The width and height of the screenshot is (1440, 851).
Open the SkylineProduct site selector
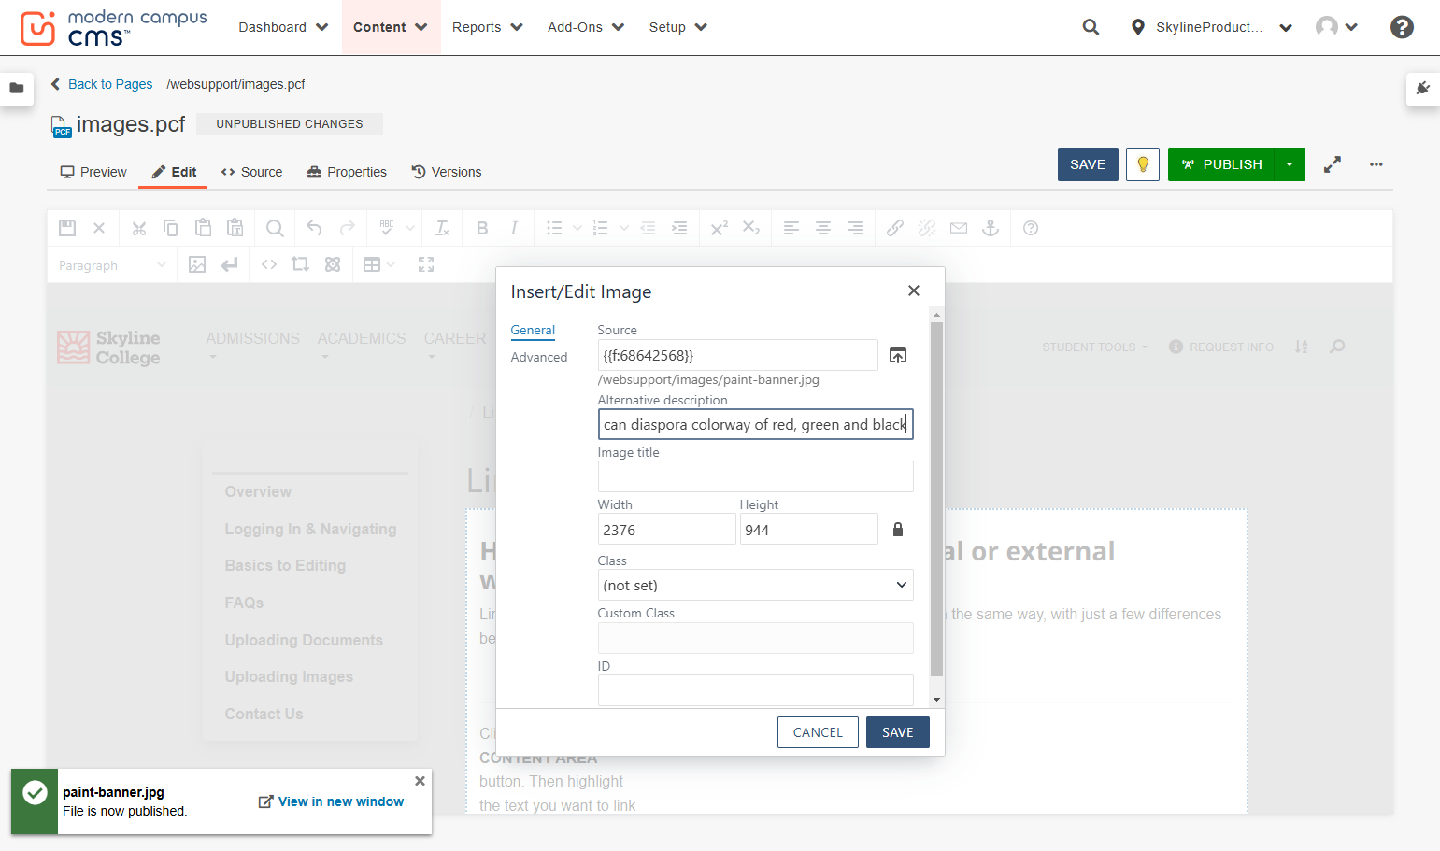1211,27
